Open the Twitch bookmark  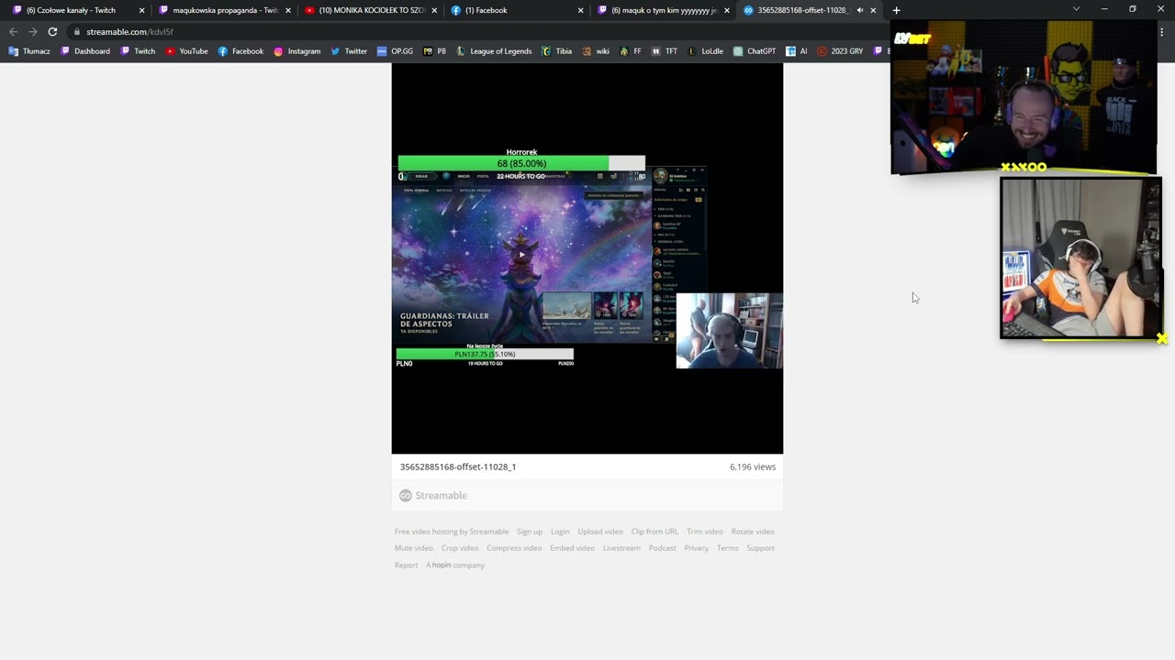click(139, 51)
